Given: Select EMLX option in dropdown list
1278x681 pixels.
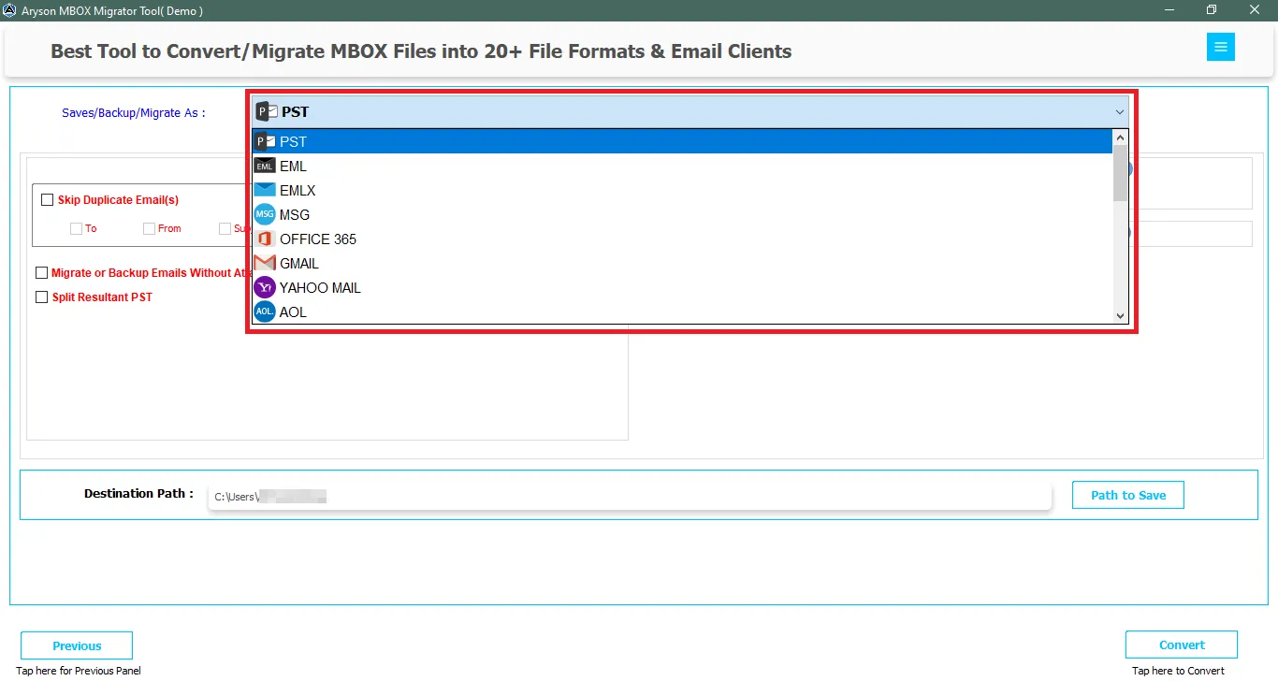Looking at the screenshot, I should pos(682,191).
